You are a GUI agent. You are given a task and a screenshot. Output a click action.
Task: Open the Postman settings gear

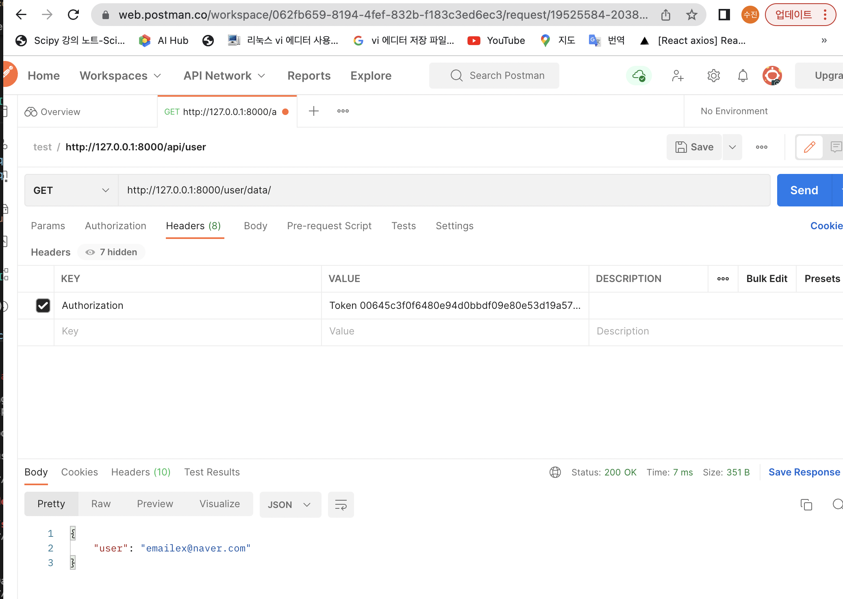point(713,76)
